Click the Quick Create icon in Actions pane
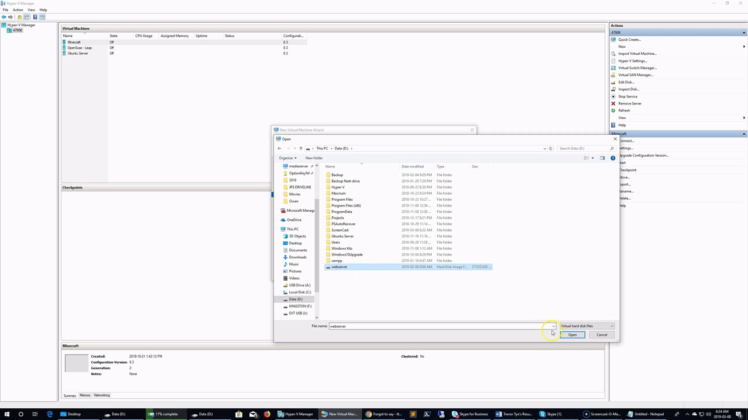Screen dimensions: 748x420 click(613, 40)
